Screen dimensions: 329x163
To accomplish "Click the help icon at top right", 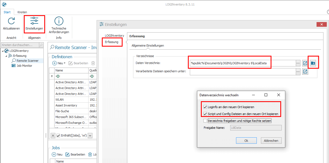I will coord(328,12).
